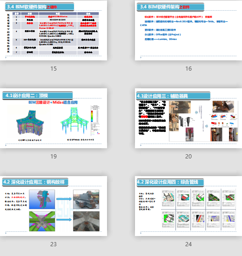Click the slide number label 19
Screen dimensions: 242x256
[54, 157]
